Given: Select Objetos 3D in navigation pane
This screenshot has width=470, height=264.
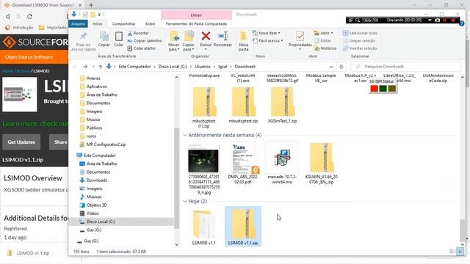Looking at the screenshot, I should tap(96, 205).
